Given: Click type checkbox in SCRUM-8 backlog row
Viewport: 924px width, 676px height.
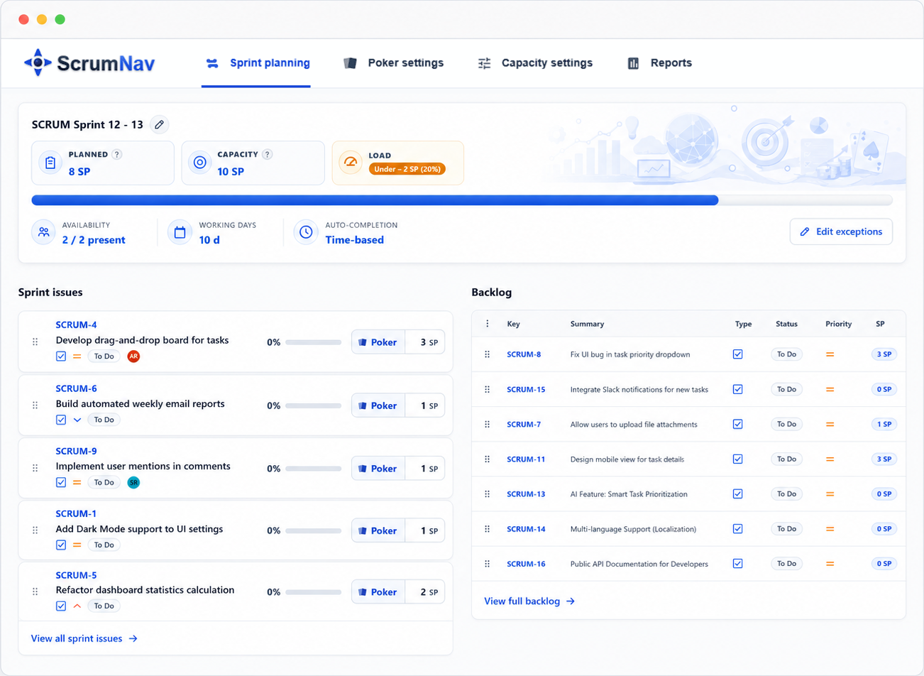Looking at the screenshot, I should click(x=738, y=354).
